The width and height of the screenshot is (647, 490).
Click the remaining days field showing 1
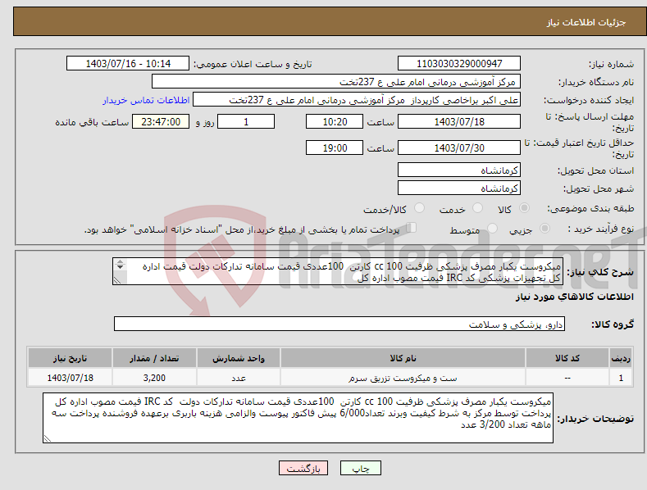click(x=246, y=121)
